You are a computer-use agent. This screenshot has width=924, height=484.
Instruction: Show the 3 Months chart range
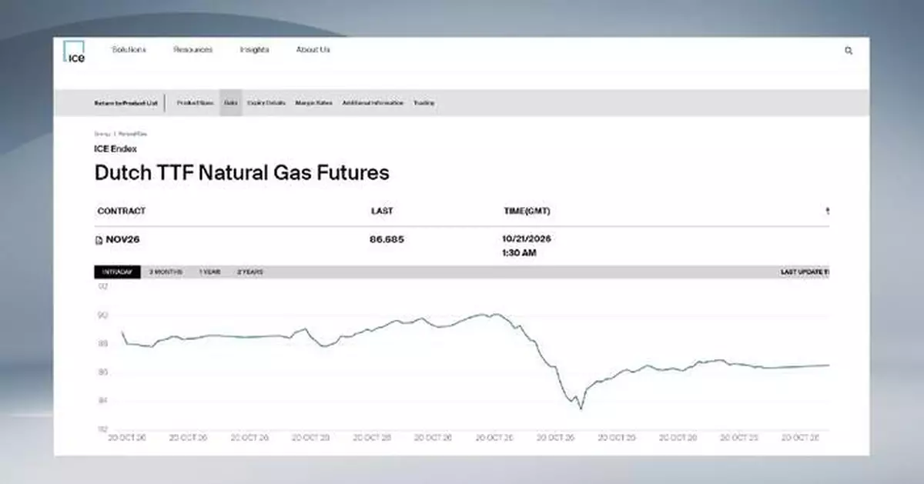pyautogui.click(x=166, y=272)
